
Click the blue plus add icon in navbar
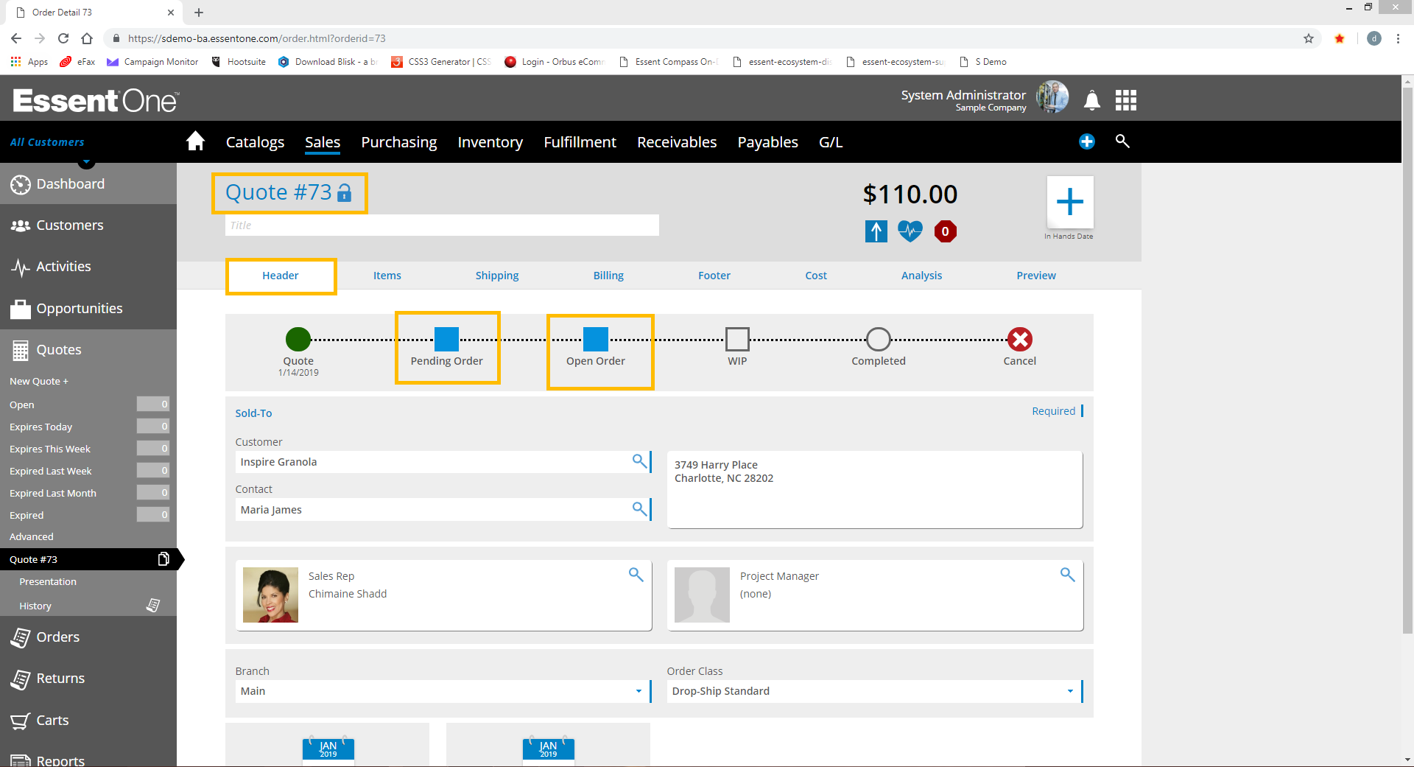pyautogui.click(x=1087, y=141)
